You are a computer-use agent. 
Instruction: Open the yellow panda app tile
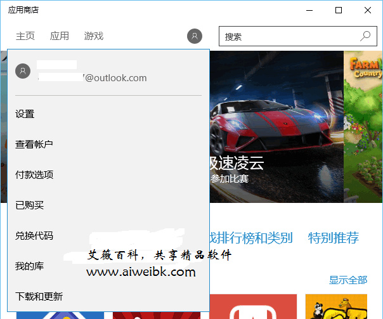point(336,306)
